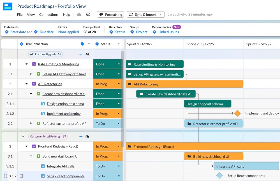This screenshot has width=280, height=181.
Task: Click the purple epic icon beside API Refactoring
Action: [34, 84]
